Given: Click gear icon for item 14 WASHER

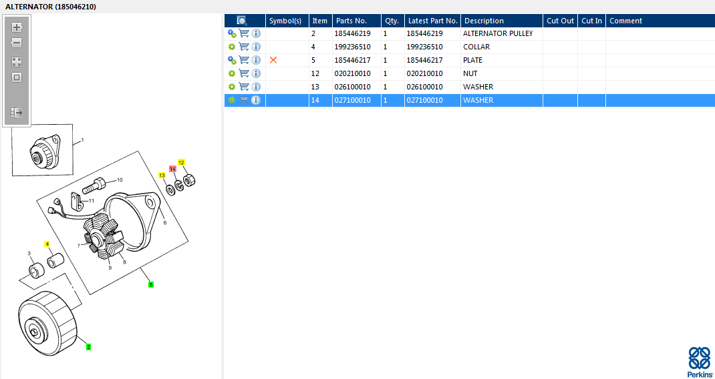Looking at the screenshot, I should point(232,100).
